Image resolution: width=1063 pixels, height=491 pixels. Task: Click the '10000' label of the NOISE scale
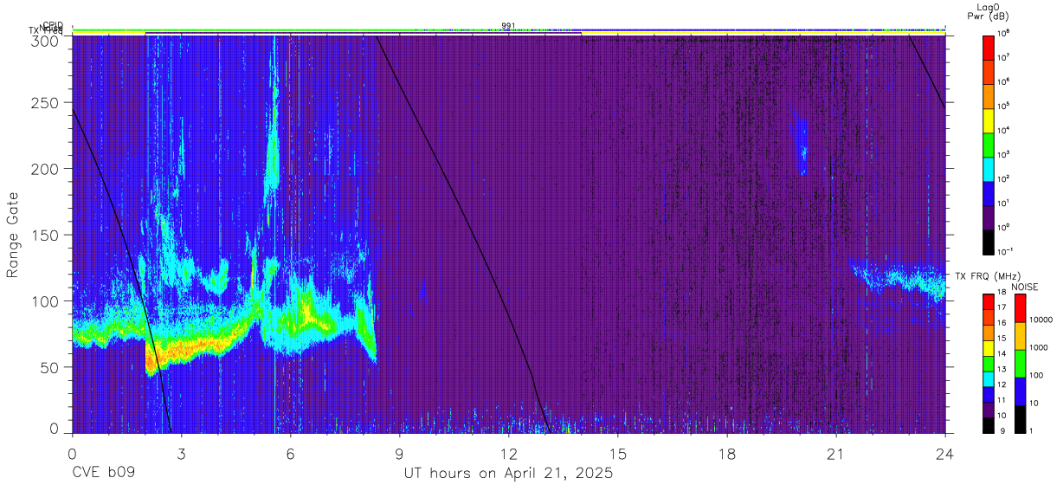click(1042, 320)
